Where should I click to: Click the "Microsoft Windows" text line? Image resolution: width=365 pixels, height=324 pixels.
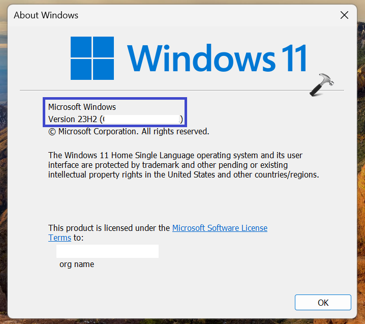coord(82,107)
